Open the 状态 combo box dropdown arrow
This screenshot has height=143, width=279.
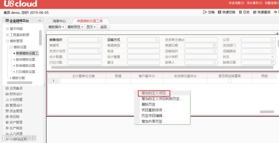(x=273, y=57)
